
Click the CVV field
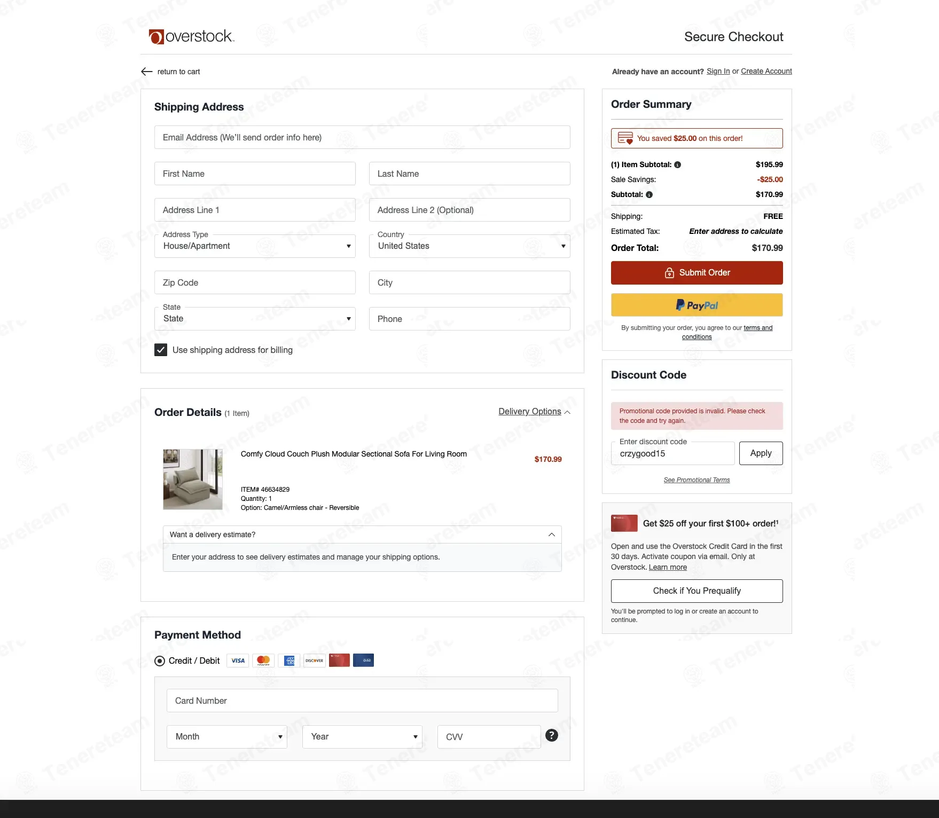(x=489, y=737)
